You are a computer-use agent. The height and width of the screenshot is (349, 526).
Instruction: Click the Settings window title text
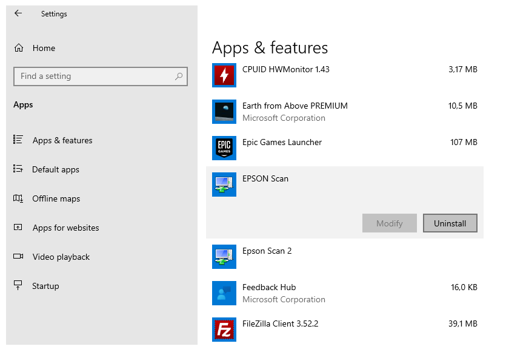coord(54,14)
